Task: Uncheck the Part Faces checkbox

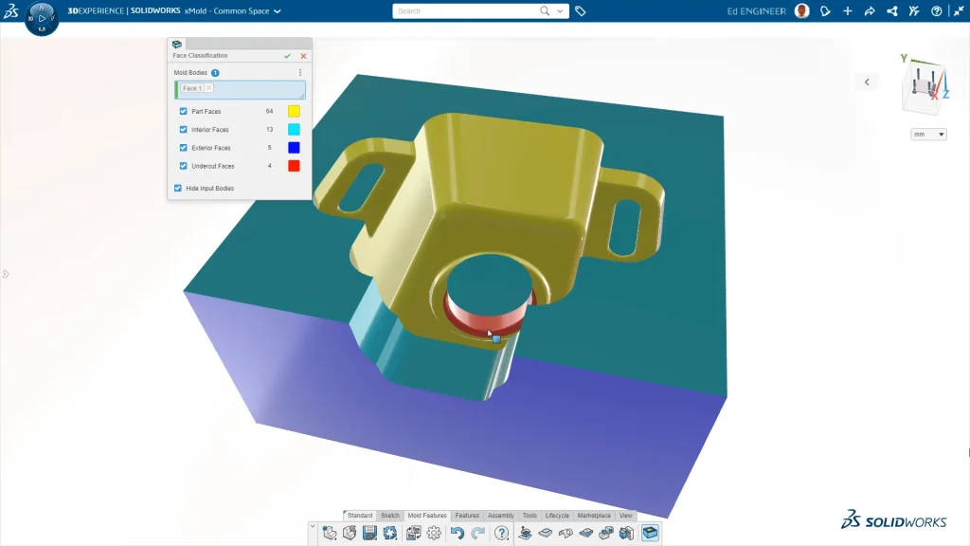Action: [184, 112]
